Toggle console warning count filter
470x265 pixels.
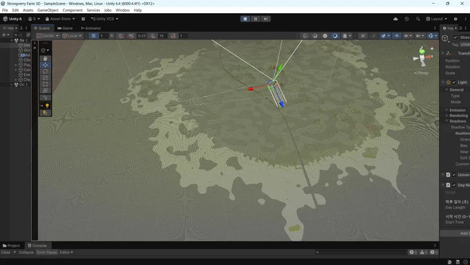pyautogui.click(x=424, y=253)
